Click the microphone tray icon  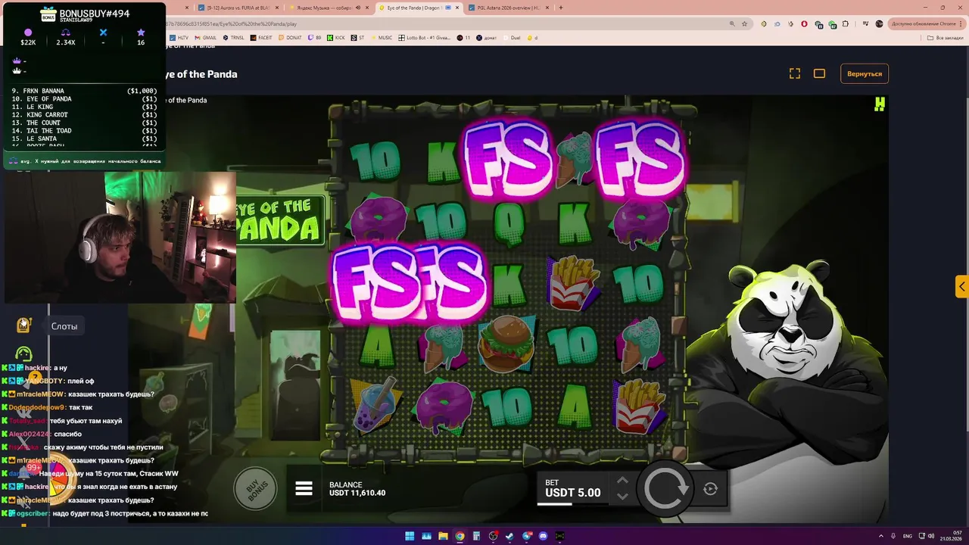[x=893, y=536]
